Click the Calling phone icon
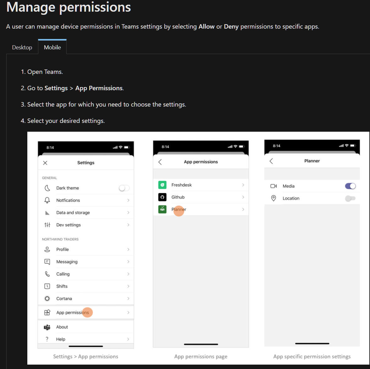Screen dimensions: 370x369 (x=47, y=274)
